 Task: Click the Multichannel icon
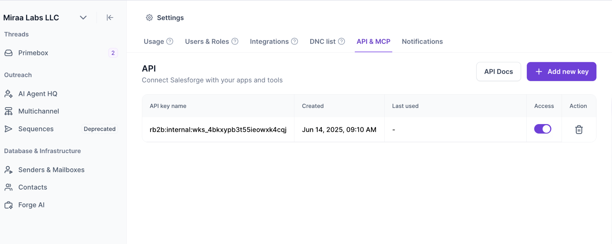9,111
